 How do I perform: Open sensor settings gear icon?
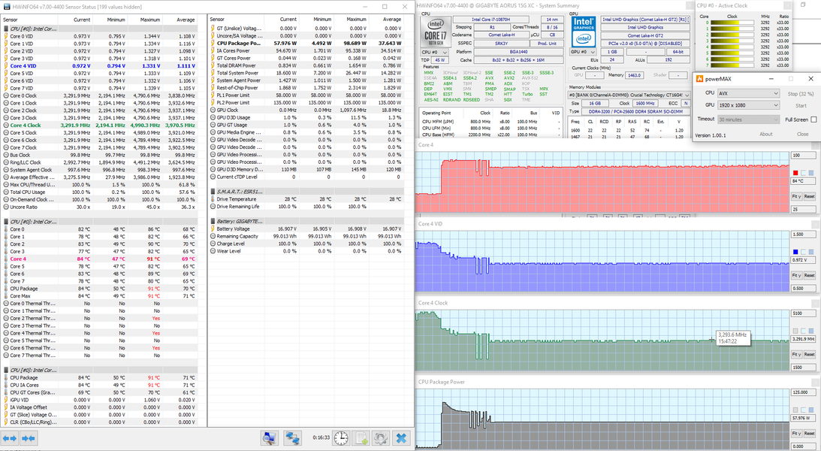tap(381, 437)
